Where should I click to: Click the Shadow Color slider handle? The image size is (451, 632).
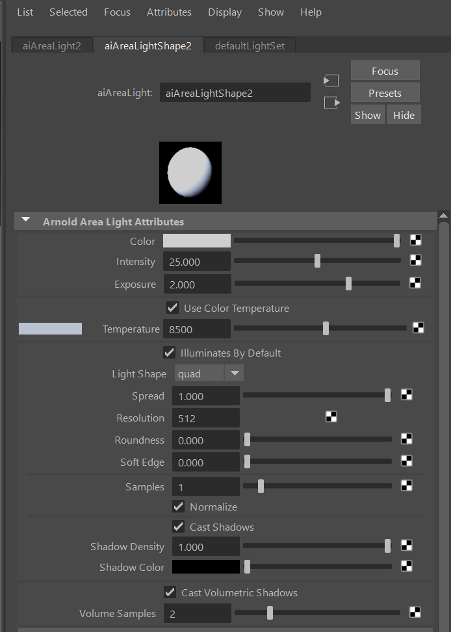tap(248, 566)
